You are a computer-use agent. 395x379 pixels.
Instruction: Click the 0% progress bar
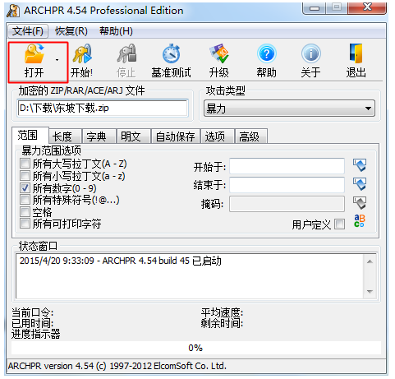click(x=196, y=348)
